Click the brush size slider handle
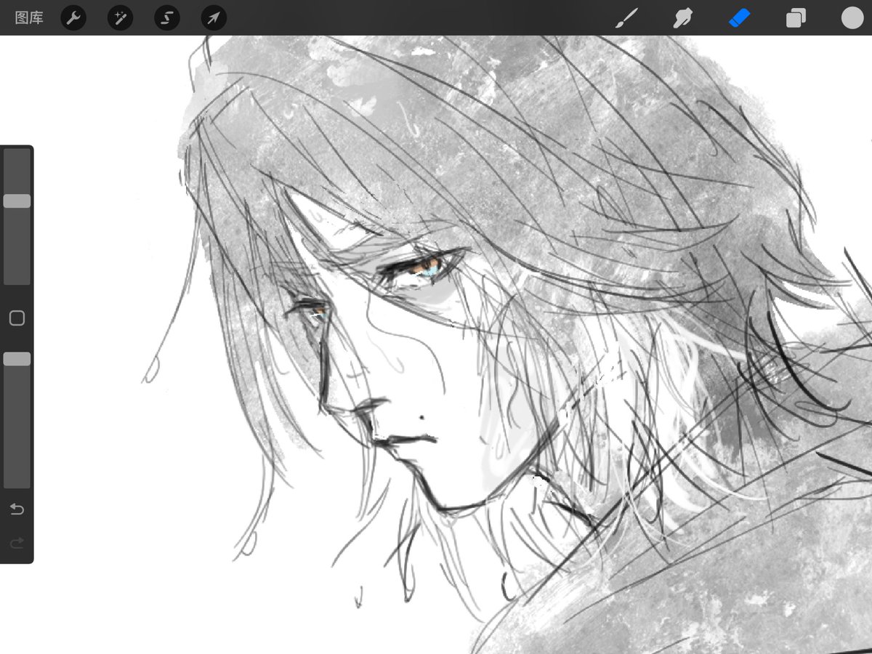Viewport: 872px width, 654px height. tap(17, 201)
